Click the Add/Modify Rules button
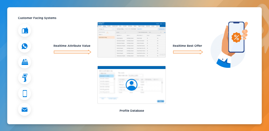Screen dimensions: 269x131 (x=162, y=29)
